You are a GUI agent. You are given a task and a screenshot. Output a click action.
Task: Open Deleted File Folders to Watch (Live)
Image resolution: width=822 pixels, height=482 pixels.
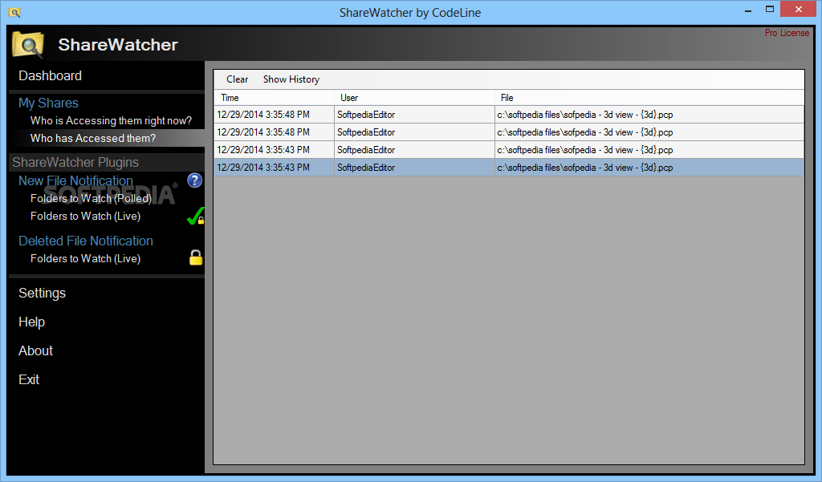85,258
